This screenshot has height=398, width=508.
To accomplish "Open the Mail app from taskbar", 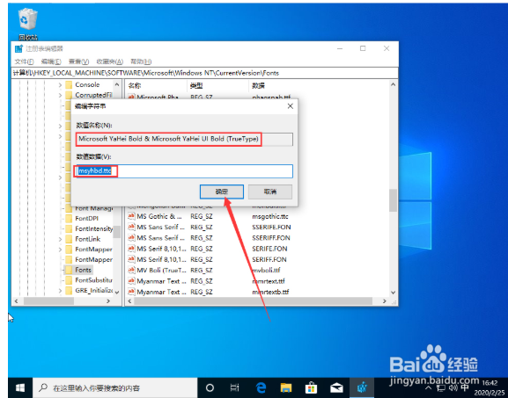I will (336, 387).
